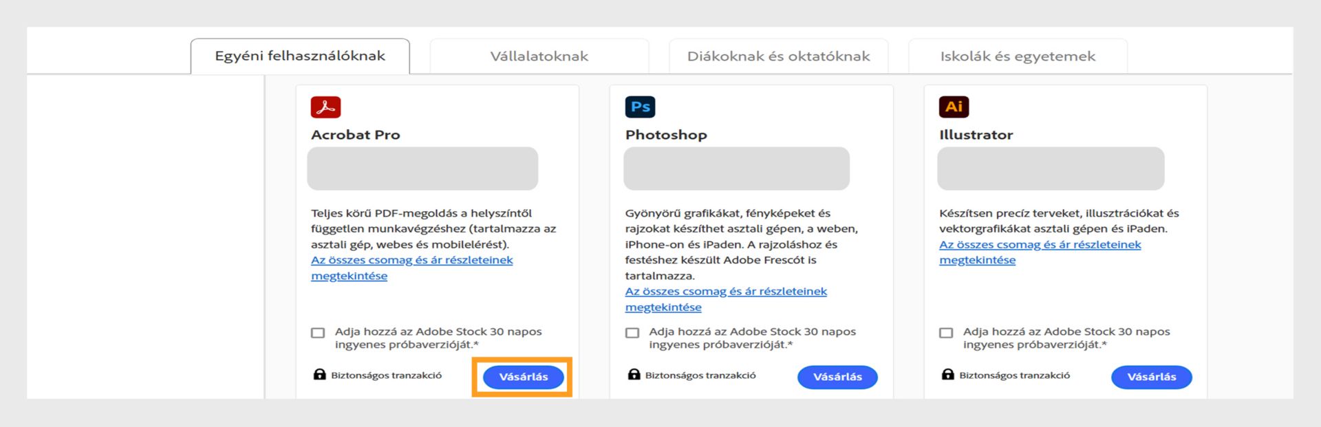Viewport: 1321px width, 427px height.
Task: Buy Illustrator with the Vásárlás button
Action: pos(1151,377)
